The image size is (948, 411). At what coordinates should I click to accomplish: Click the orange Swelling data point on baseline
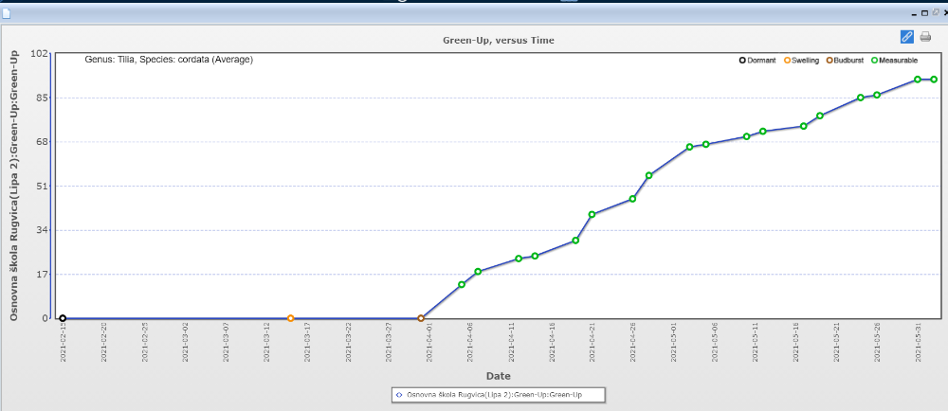290,318
